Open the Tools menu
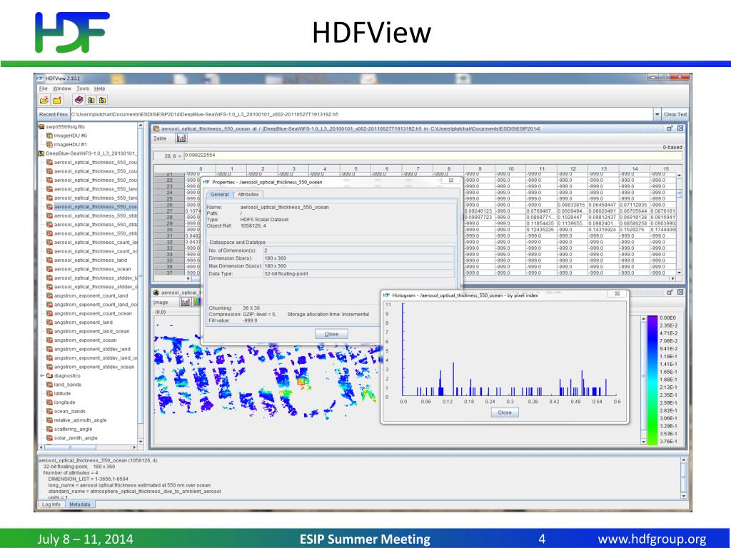This screenshot has width=731, height=548. pyautogui.click(x=83, y=88)
